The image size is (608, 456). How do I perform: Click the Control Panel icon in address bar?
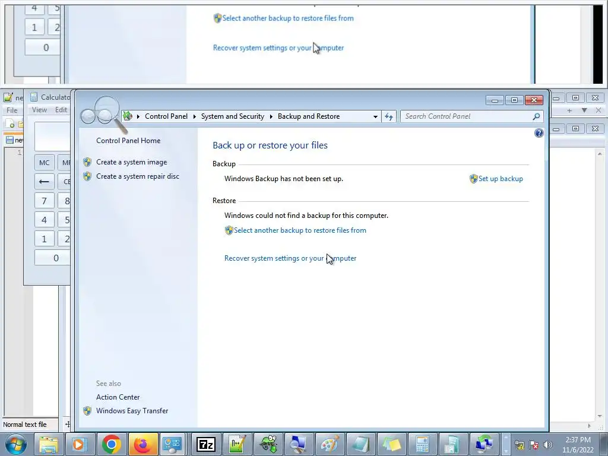point(128,116)
